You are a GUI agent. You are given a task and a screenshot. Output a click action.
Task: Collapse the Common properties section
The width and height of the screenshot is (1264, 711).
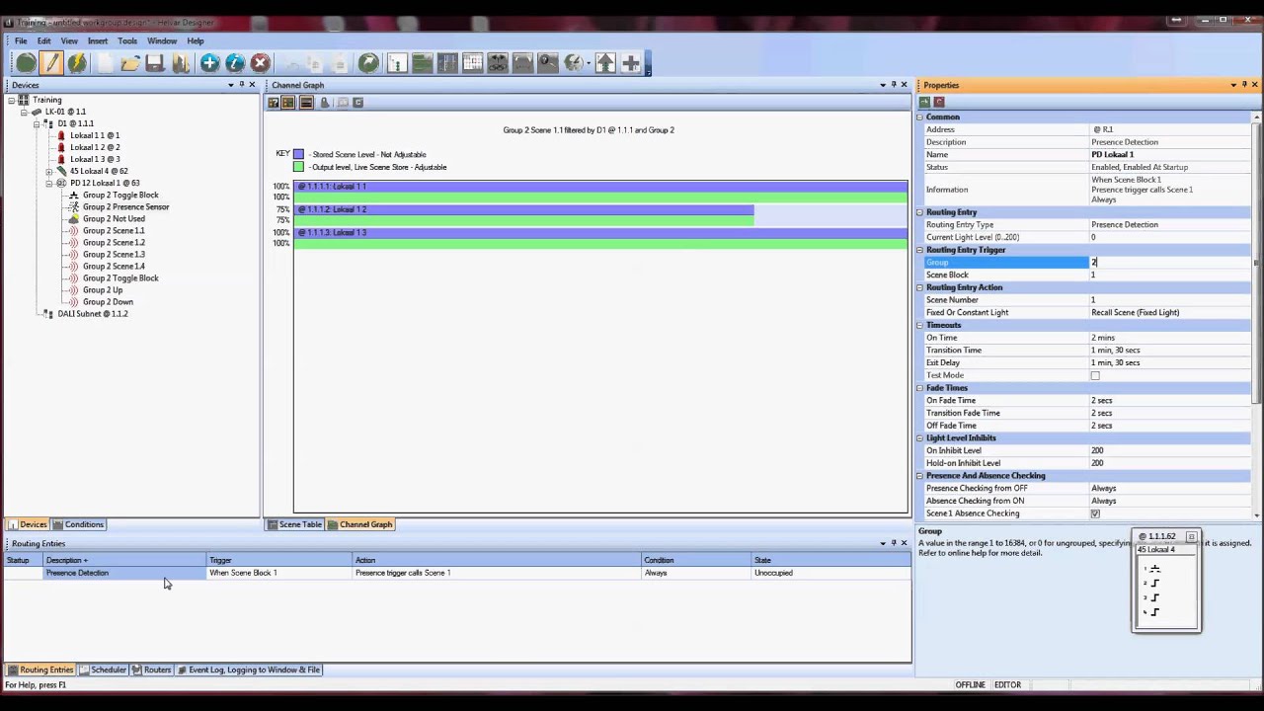pos(920,117)
